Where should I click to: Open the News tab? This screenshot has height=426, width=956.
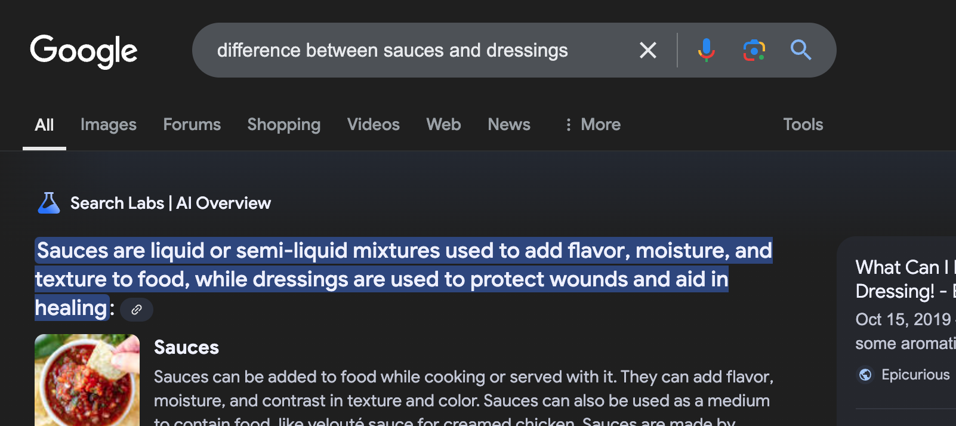pos(509,124)
